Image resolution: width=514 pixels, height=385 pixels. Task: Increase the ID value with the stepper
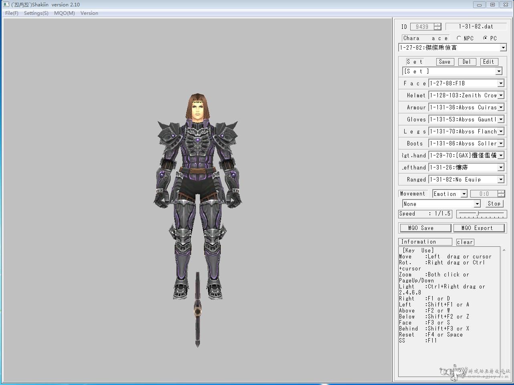click(438, 25)
